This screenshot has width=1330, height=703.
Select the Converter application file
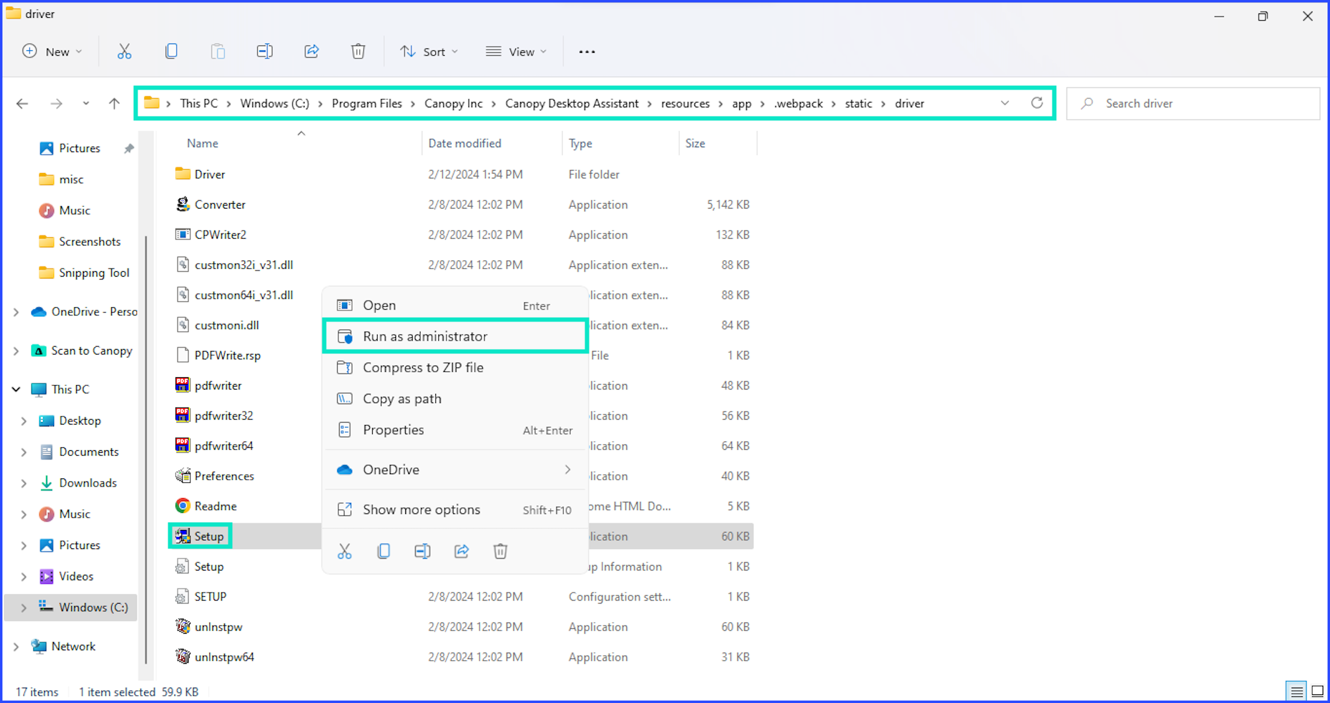click(x=220, y=204)
